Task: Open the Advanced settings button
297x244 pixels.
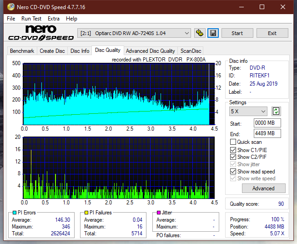Action: click(263, 188)
